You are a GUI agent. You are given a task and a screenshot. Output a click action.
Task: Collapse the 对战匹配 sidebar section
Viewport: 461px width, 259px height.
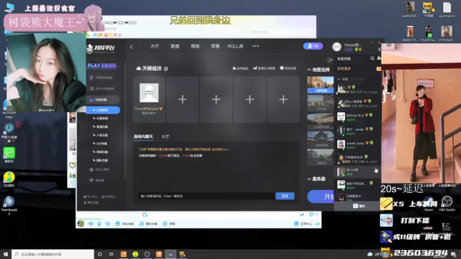coord(103,100)
